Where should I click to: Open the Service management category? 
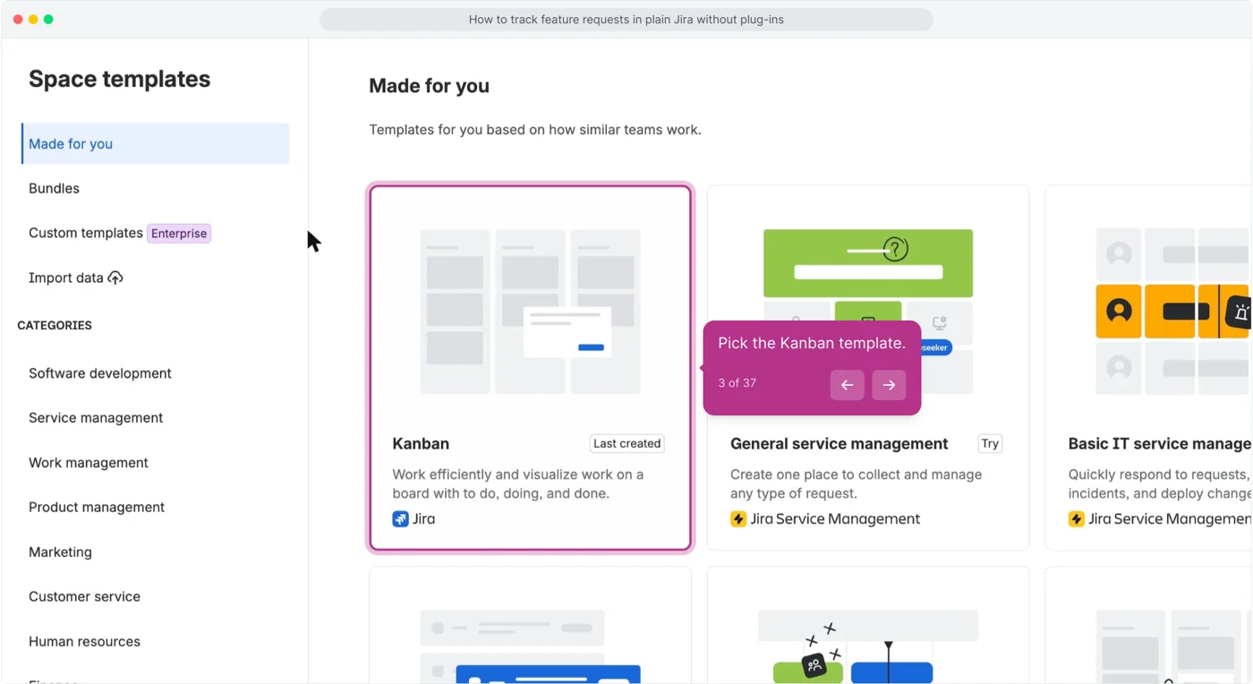[96, 418]
